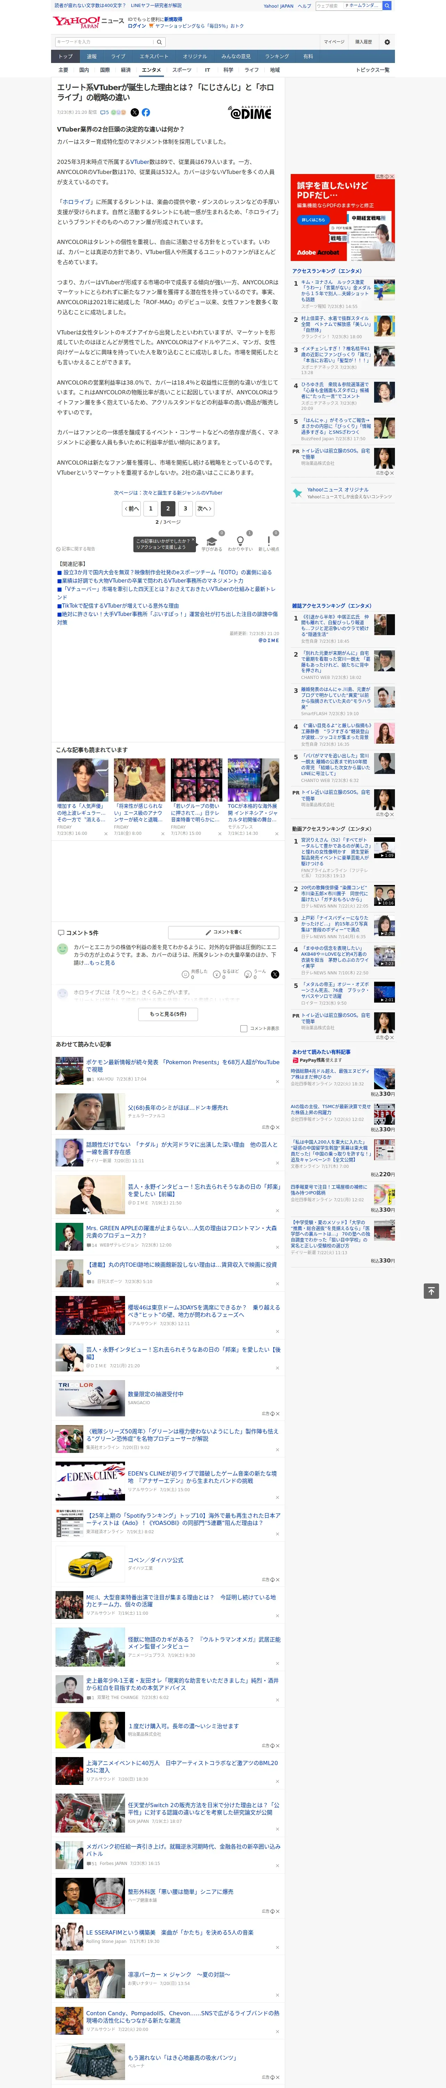Tick the コメント非表示 checkbox
The height and width of the screenshot is (2088, 446).
(243, 1029)
